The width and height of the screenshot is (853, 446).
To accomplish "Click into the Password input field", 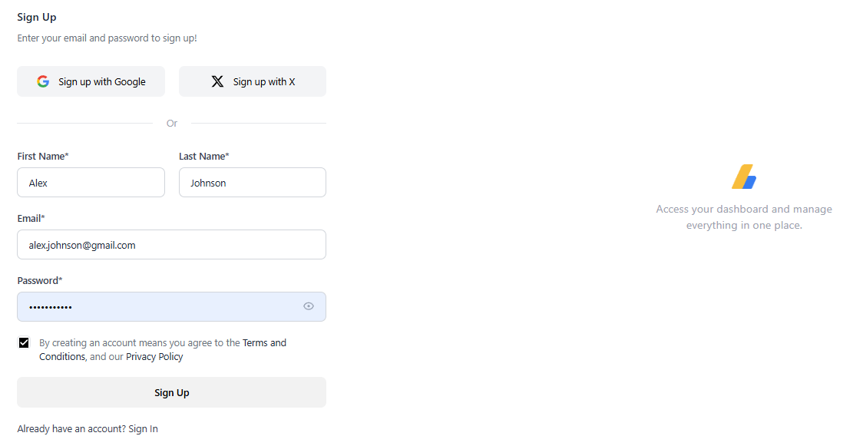I will point(154,306).
